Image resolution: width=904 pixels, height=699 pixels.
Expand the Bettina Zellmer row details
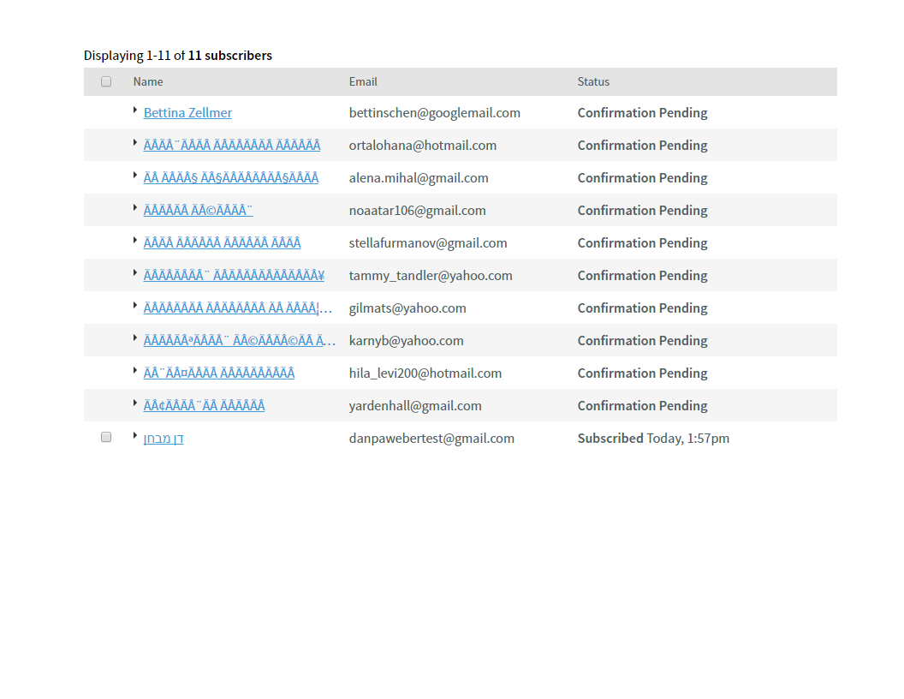(135, 110)
